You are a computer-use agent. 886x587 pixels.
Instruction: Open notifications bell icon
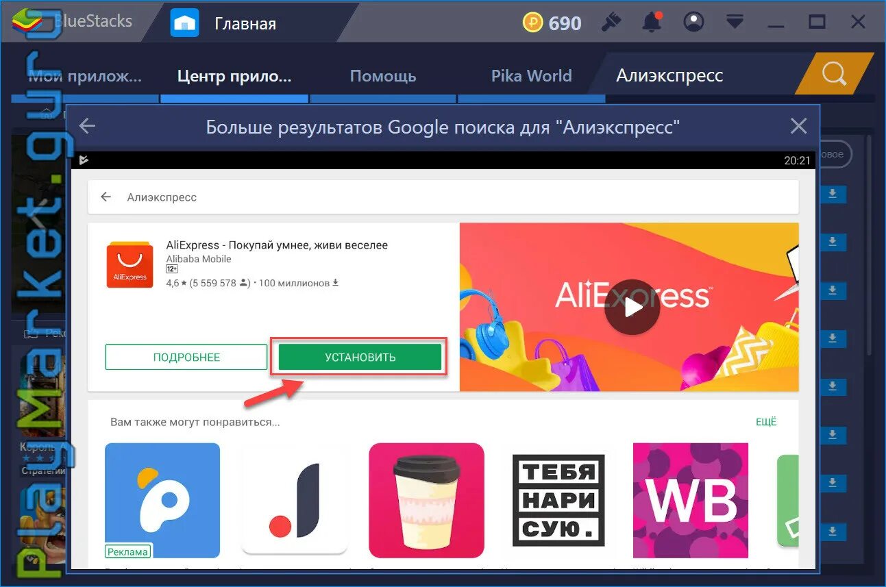(652, 23)
